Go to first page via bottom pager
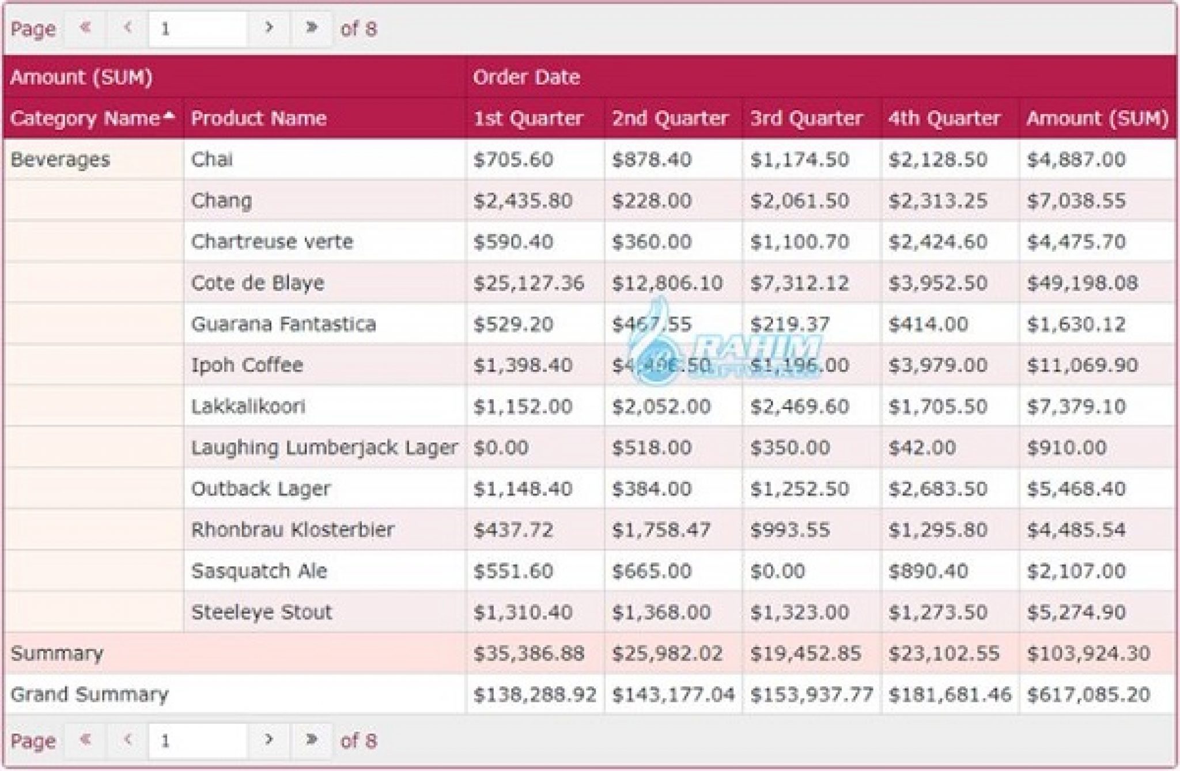Screen dimensions: 1180x771 click(x=85, y=740)
